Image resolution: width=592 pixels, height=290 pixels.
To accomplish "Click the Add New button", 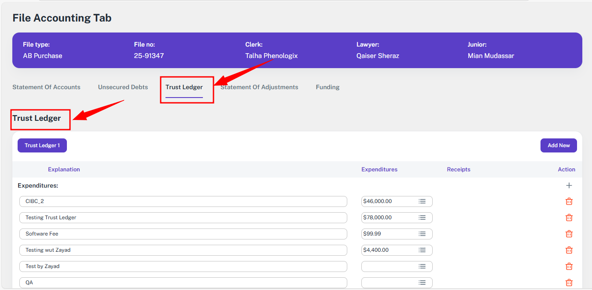I will click(x=558, y=145).
